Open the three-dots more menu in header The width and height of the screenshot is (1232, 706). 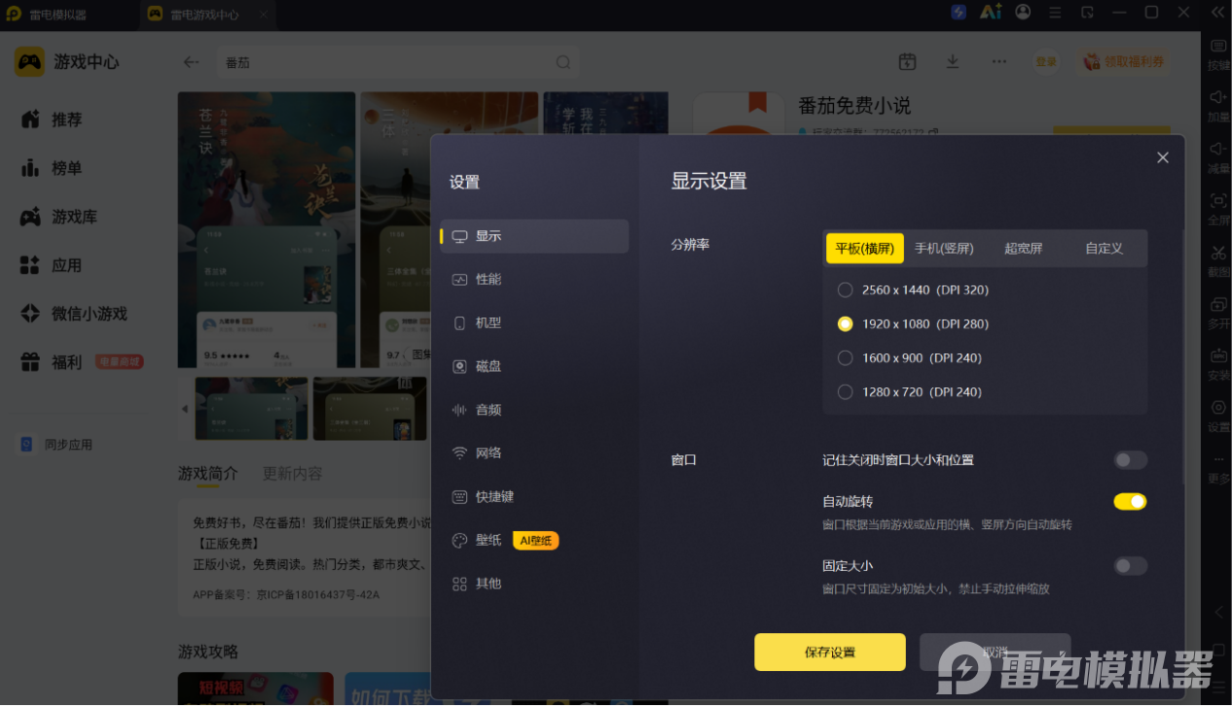(x=999, y=61)
